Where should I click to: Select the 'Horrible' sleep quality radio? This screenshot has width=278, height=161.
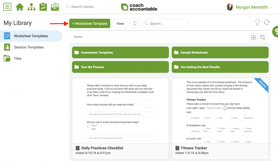(191, 118)
